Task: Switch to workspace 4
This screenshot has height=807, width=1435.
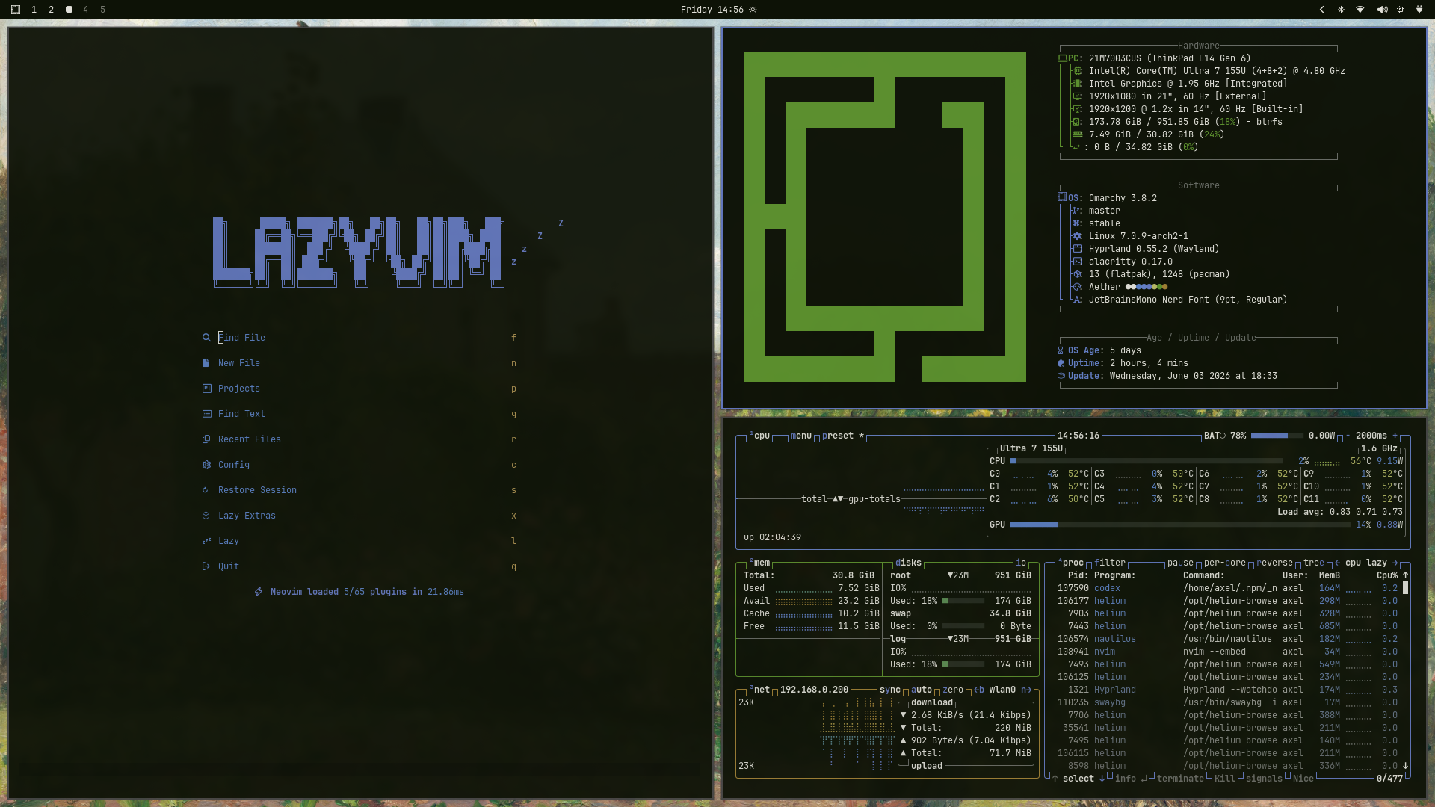Action: [85, 10]
